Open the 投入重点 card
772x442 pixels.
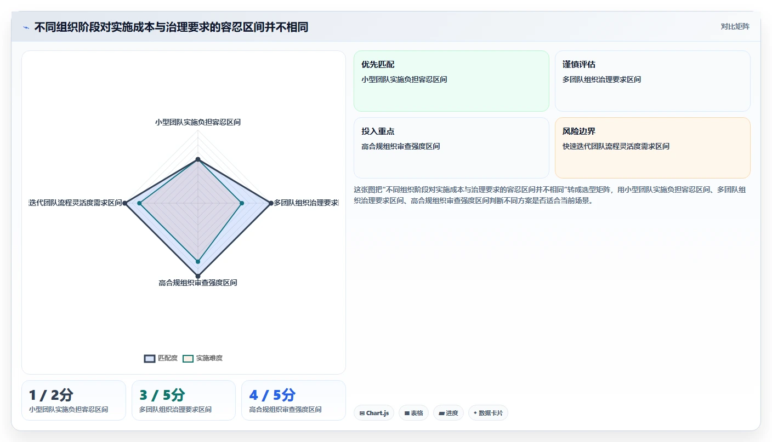[x=451, y=148]
